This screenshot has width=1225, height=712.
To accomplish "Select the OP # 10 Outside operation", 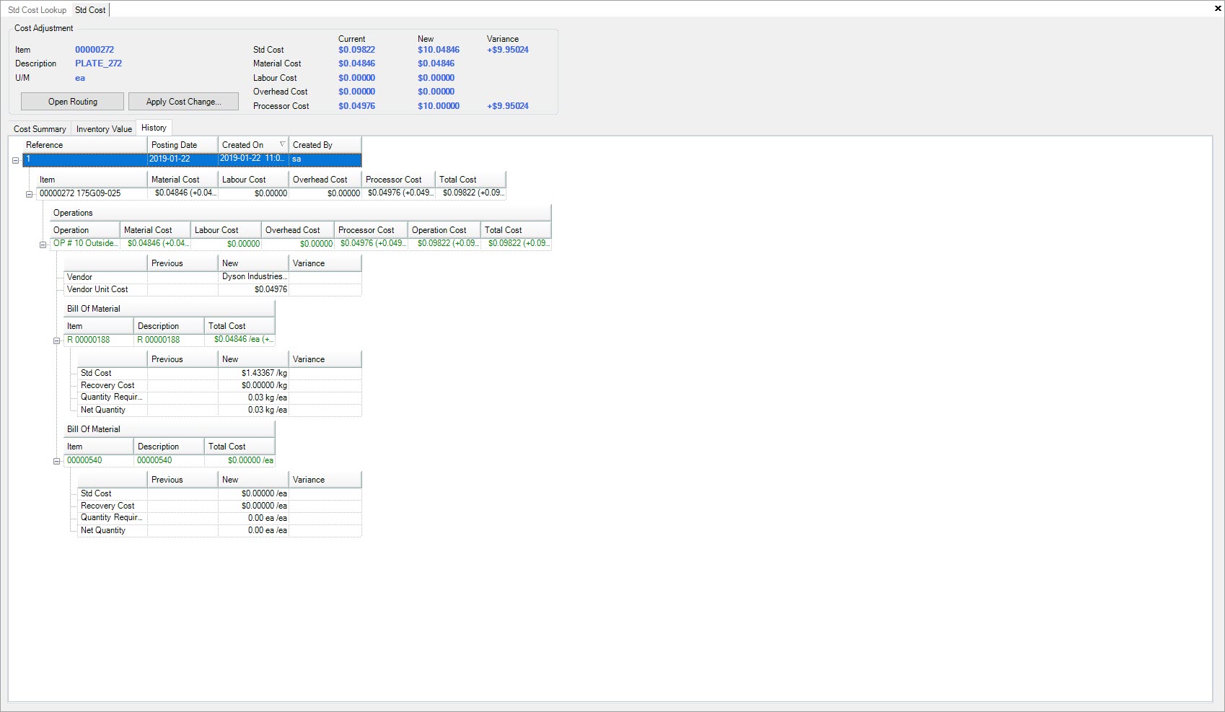I will coord(85,244).
